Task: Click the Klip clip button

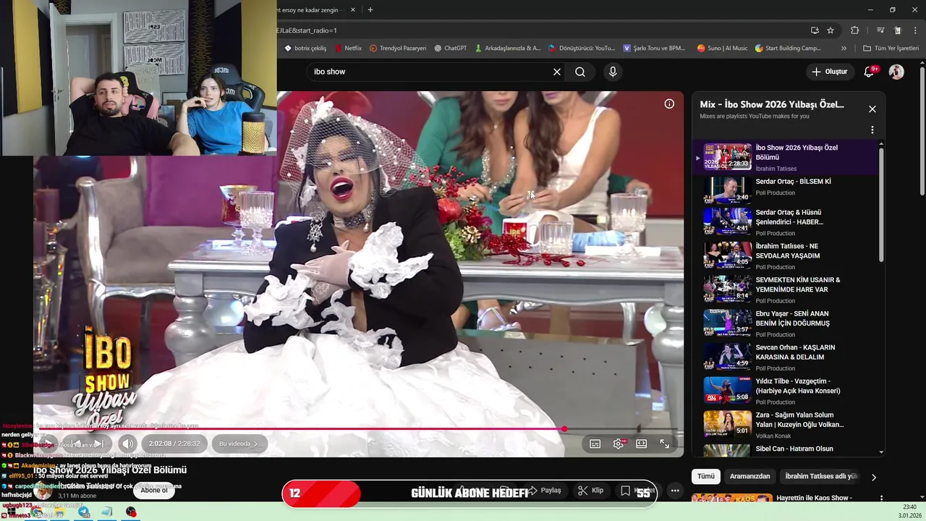Action: [591, 491]
